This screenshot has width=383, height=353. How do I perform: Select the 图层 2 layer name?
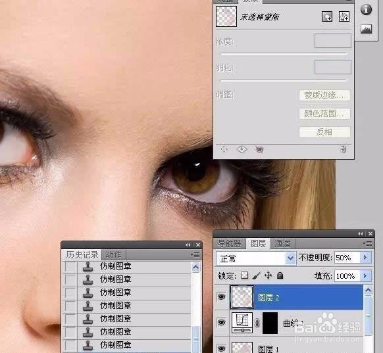pyautogui.click(x=268, y=298)
